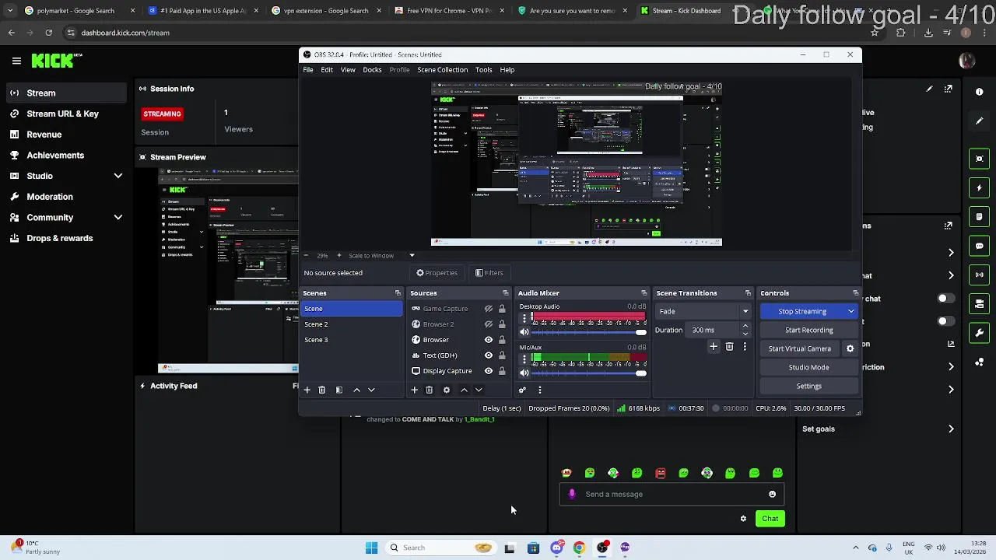Open Audio Mixer bottom three-dot menu
Image resolution: width=996 pixels, height=560 pixels.
tap(539, 390)
